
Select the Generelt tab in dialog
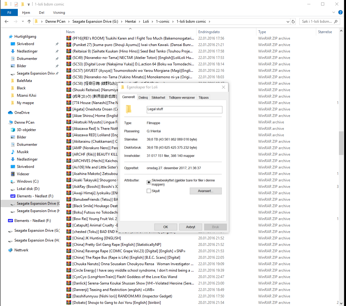point(128,97)
